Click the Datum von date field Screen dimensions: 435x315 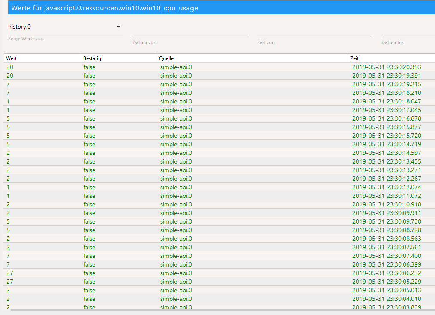coord(190,31)
